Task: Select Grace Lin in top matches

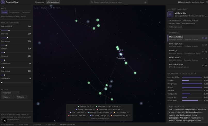Action: click(x=187, y=52)
